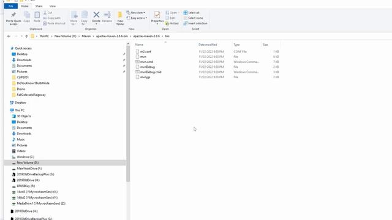
Task: Click Cut in the Clipboard group
Action: click(48, 13)
